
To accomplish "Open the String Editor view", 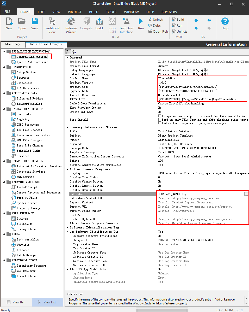I will 27,229.
